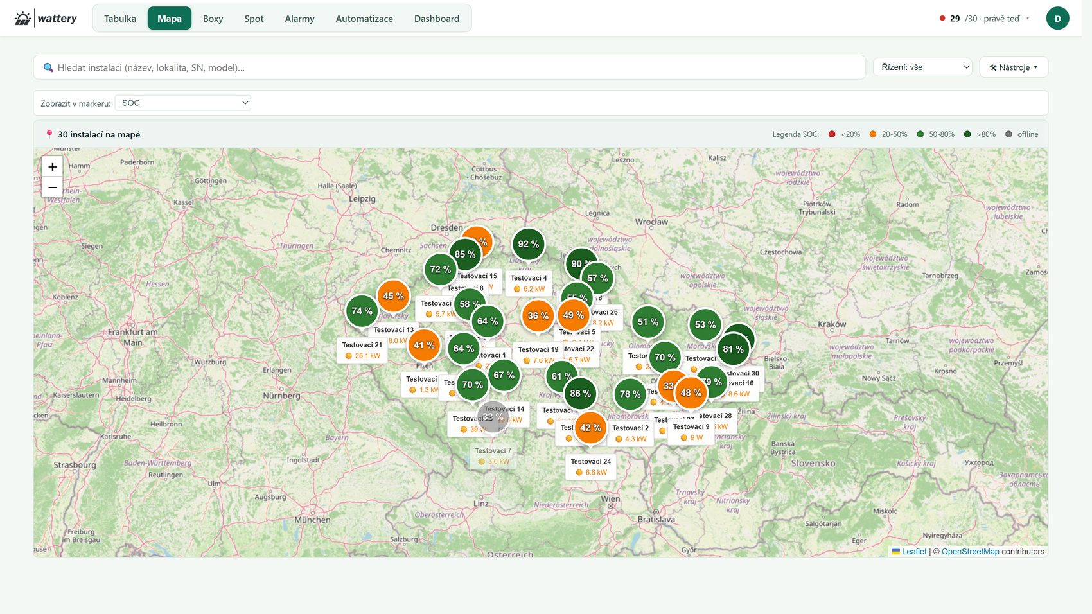Focus the Hledat instalaci search field

[450, 67]
